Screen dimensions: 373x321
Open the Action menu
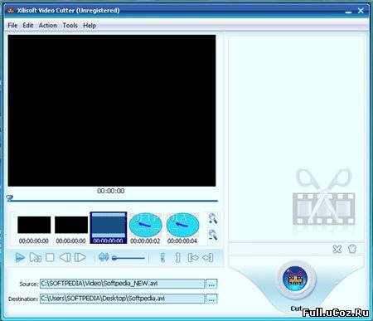tap(48, 26)
